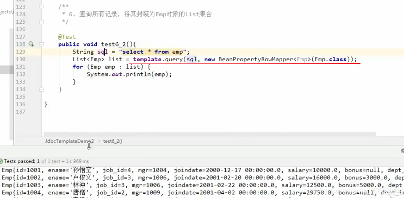Image resolution: width=404 pixels, height=198 pixels.
Task: Click the for keyword on line 131
Action: tap(78, 67)
